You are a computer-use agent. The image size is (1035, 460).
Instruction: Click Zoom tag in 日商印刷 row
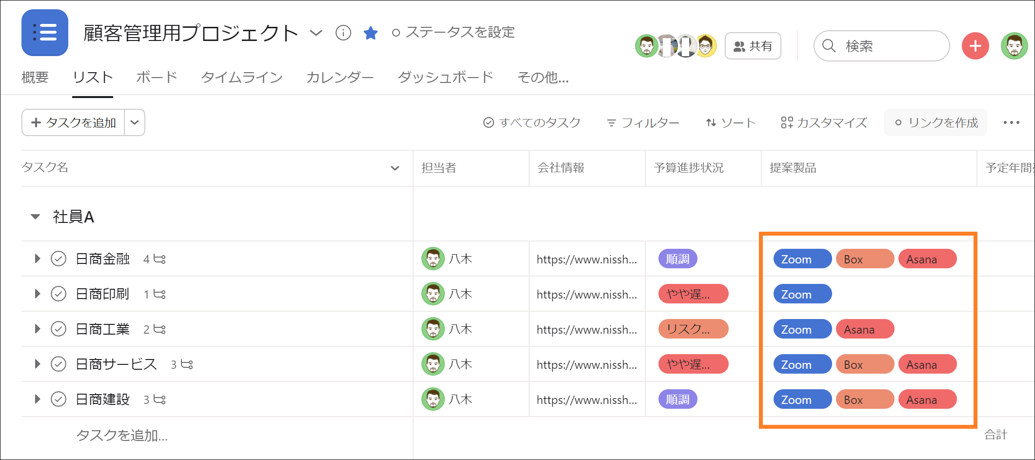pos(803,294)
